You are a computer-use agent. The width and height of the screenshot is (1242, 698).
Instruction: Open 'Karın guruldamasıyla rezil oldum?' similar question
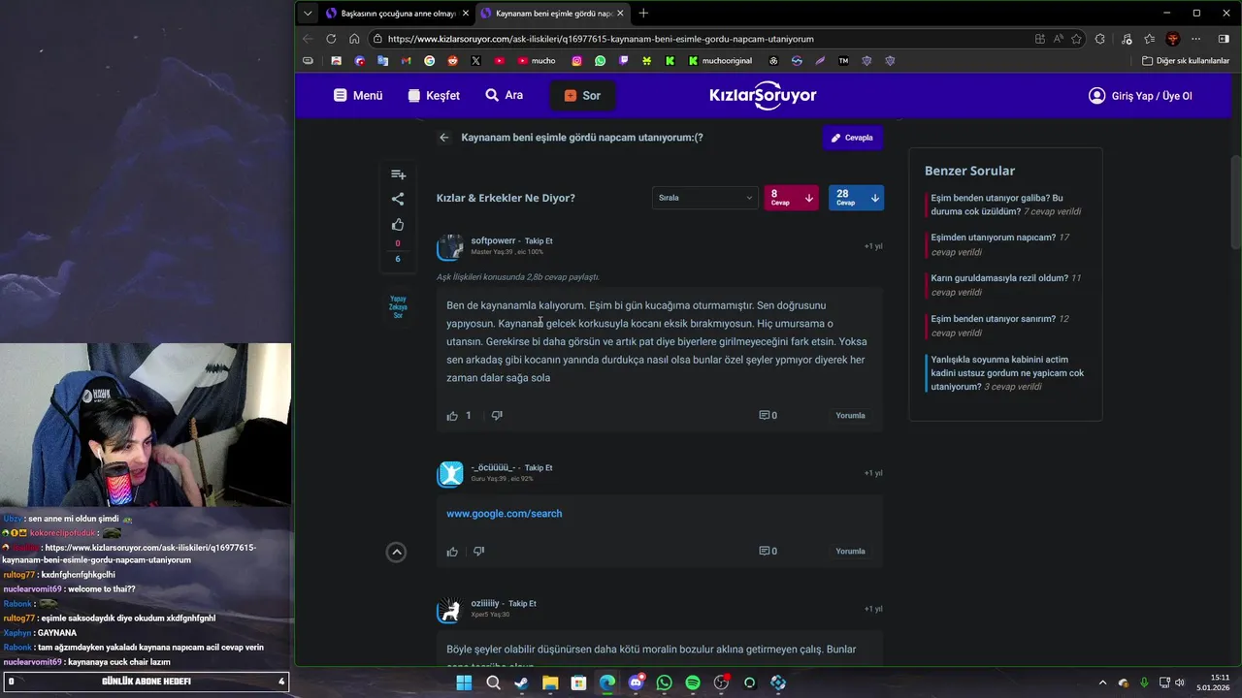pyautogui.click(x=1005, y=285)
